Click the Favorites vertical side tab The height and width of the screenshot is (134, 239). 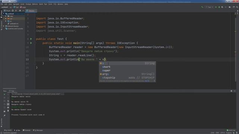1,123
